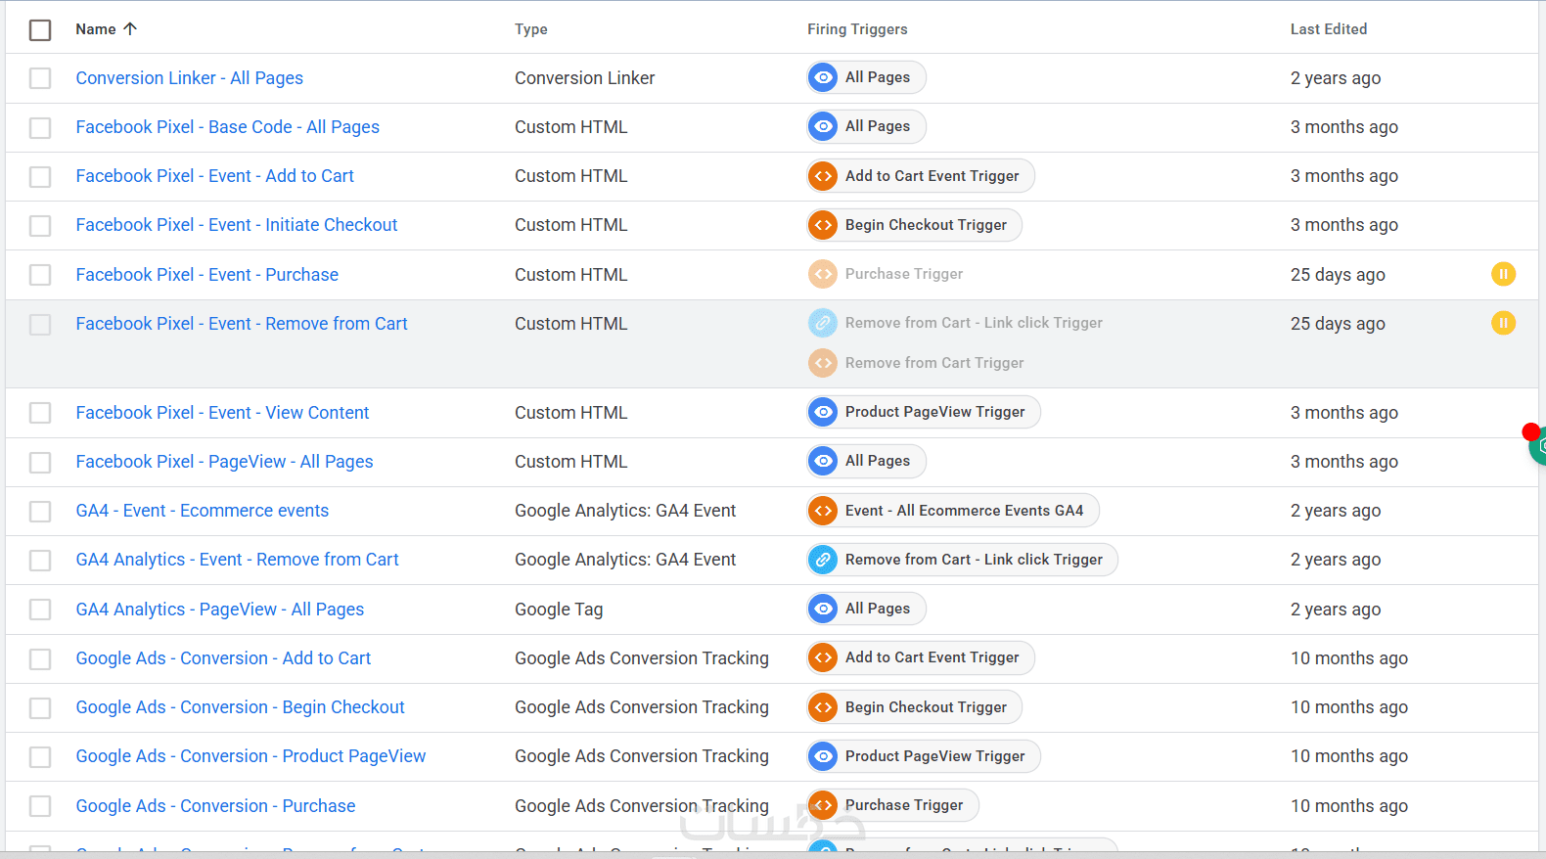The height and width of the screenshot is (859, 1546).
Task: Click the Purchase Trigger icon for Facebook Pixel Purchase
Action: (x=824, y=274)
